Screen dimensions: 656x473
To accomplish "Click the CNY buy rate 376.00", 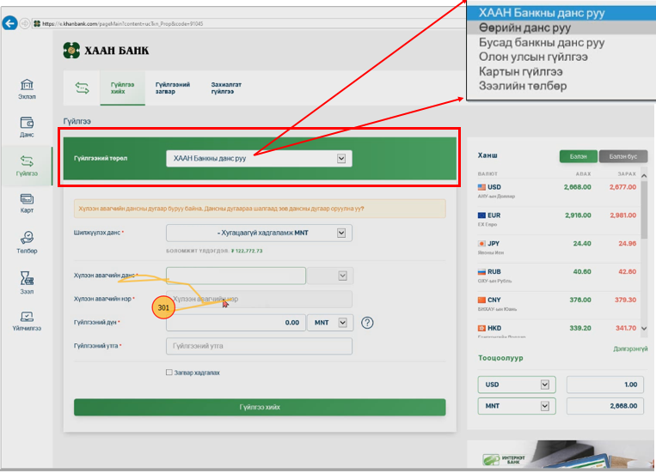I will click(x=580, y=300).
